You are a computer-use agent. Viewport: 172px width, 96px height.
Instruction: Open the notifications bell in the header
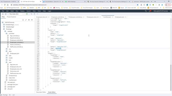point(149,11)
